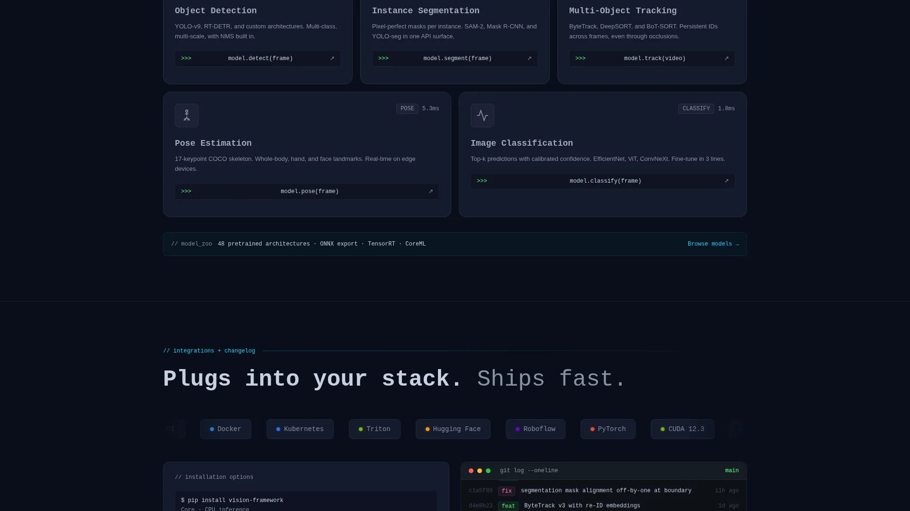This screenshot has height=511, width=910.
Task: Click the Instance Segmentation card title
Action: [x=426, y=11]
